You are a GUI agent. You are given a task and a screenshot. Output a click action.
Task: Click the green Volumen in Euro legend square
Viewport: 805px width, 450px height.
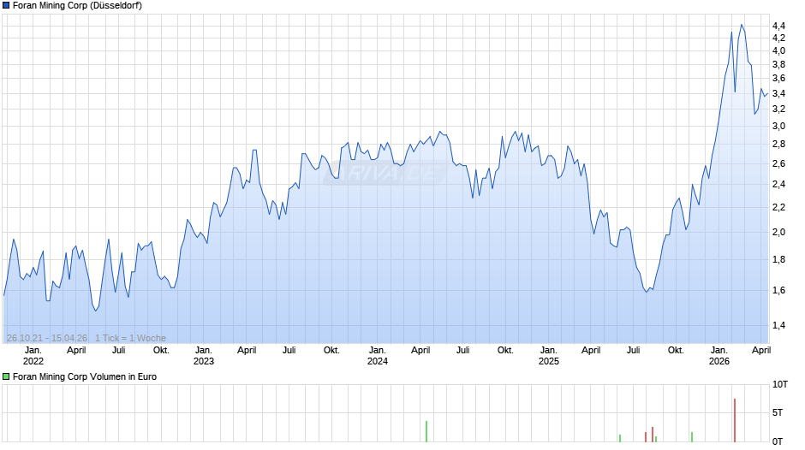coord(6,376)
